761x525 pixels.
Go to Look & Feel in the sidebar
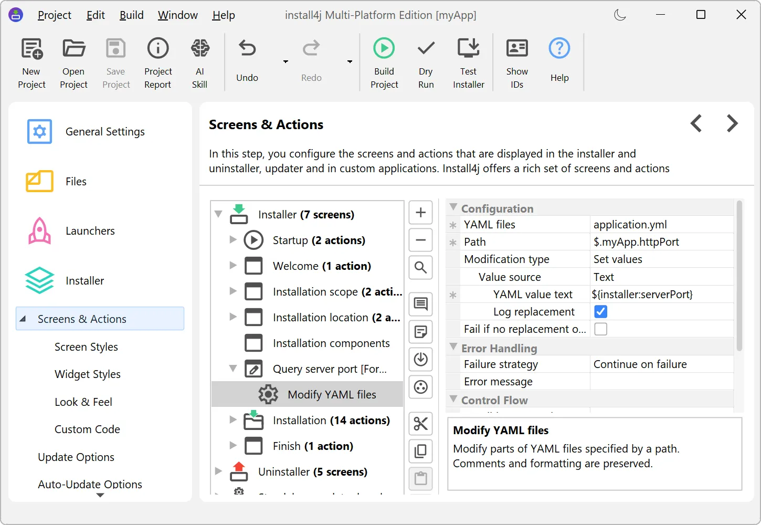pyautogui.click(x=83, y=402)
